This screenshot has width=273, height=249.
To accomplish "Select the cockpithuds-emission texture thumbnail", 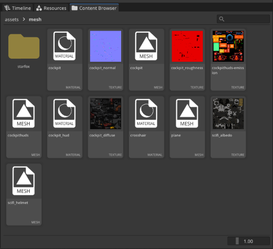I will tap(228, 46).
